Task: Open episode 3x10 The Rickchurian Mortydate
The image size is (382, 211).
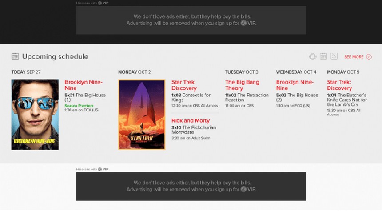Action: [x=194, y=130]
